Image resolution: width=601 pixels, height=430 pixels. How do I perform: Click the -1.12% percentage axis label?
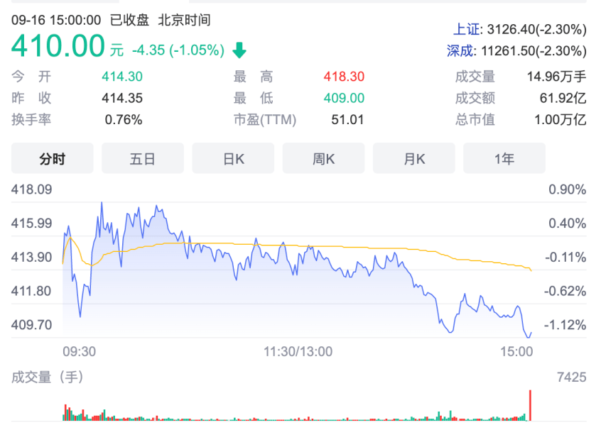565,325
